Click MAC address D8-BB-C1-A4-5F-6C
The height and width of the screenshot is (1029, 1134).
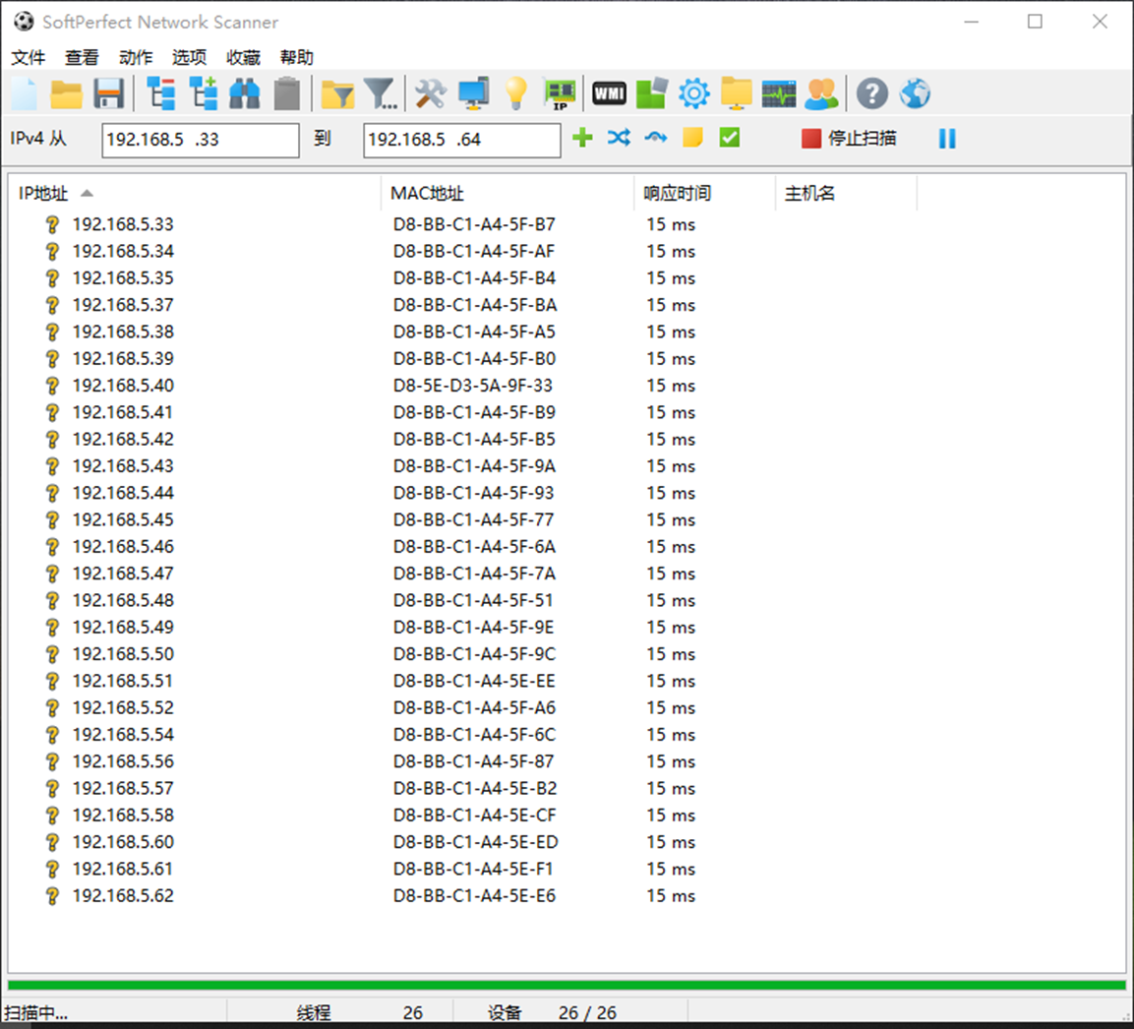point(474,735)
